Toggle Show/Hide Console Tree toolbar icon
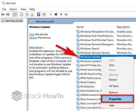Image resolution: width=136 pixels, height=111 pixels. pyautogui.click(x=15, y=15)
